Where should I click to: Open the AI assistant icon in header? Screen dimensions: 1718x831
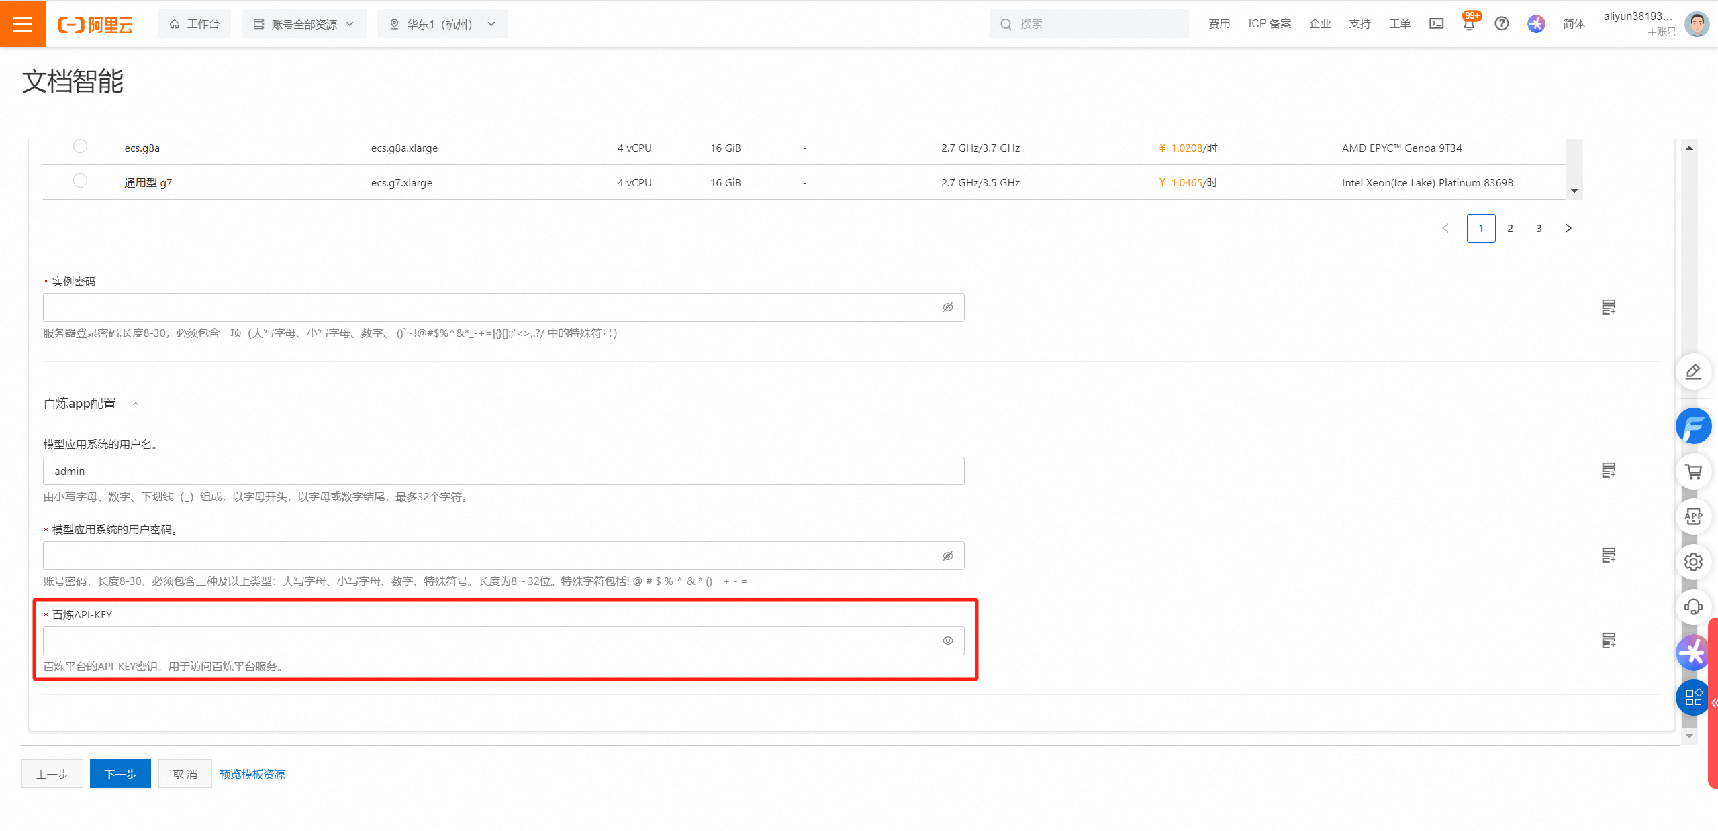[x=1536, y=24]
